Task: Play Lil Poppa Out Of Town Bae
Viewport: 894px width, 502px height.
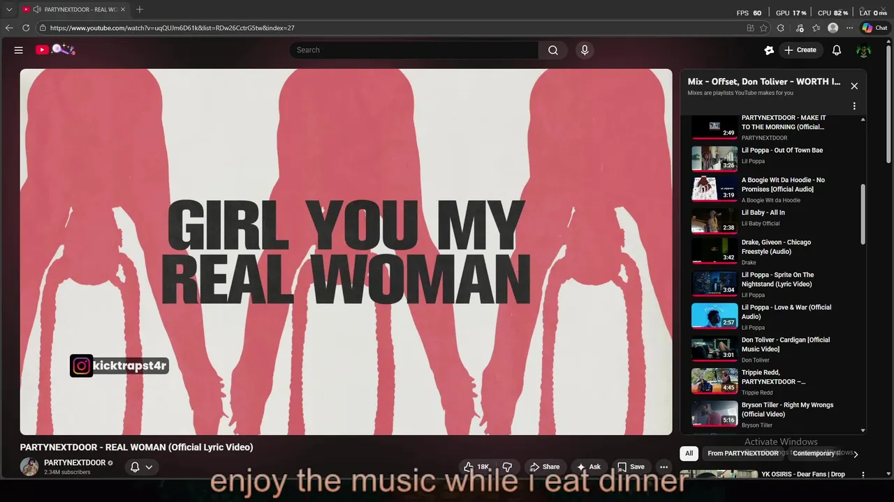Action: [772, 158]
